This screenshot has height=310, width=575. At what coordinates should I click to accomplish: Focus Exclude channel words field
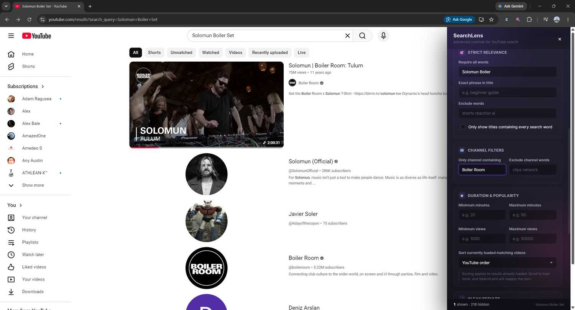533,170
